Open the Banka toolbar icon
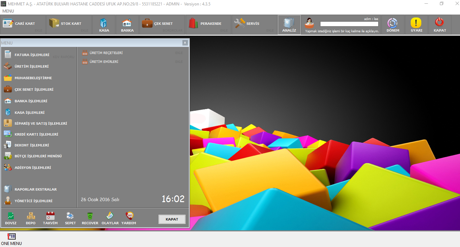The height and width of the screenshot is (247, 460). 127,23
